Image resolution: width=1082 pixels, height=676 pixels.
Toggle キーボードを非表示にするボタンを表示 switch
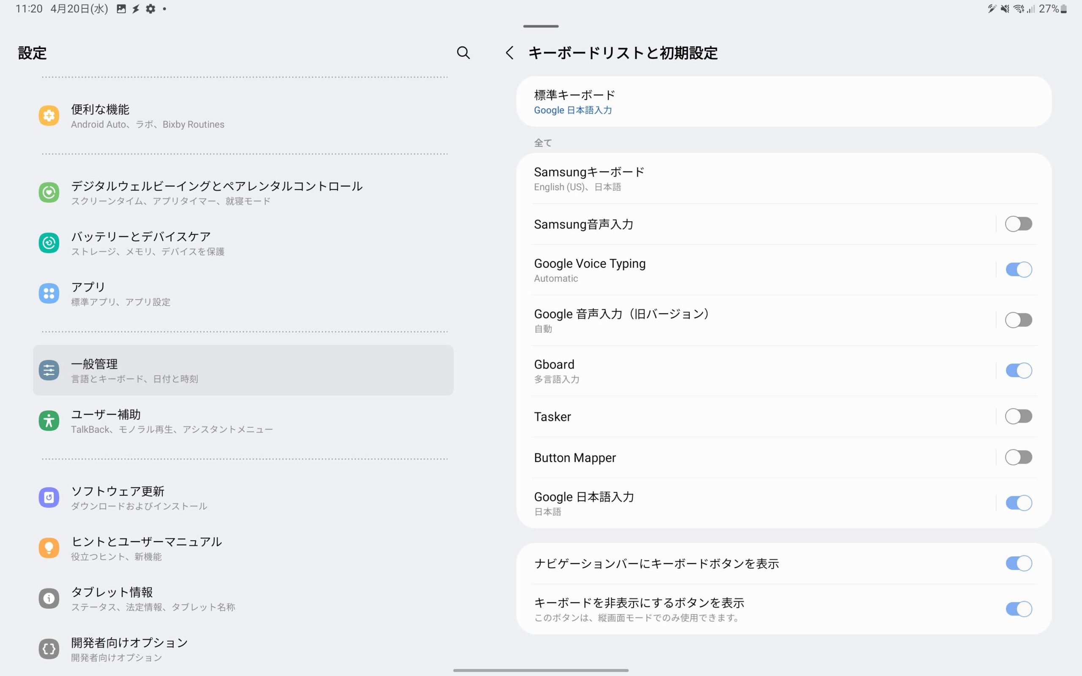tap(1018, 609)
